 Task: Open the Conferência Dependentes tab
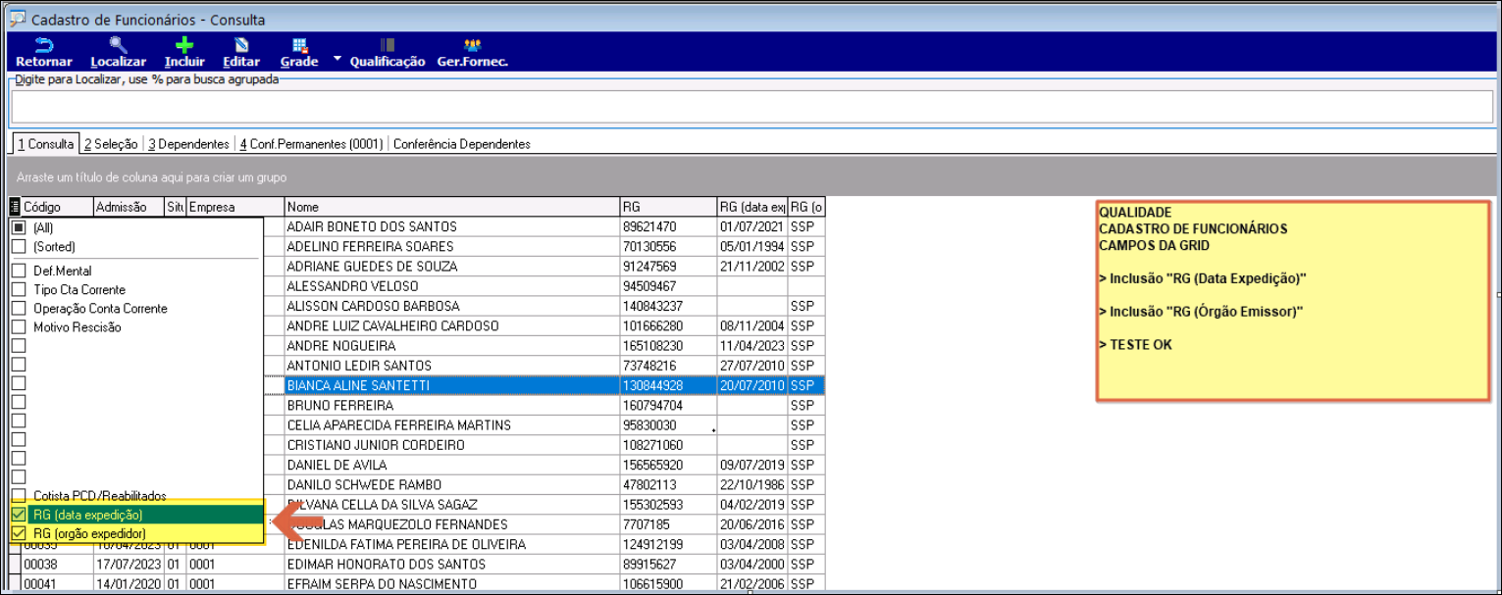(x=461, y=144)
